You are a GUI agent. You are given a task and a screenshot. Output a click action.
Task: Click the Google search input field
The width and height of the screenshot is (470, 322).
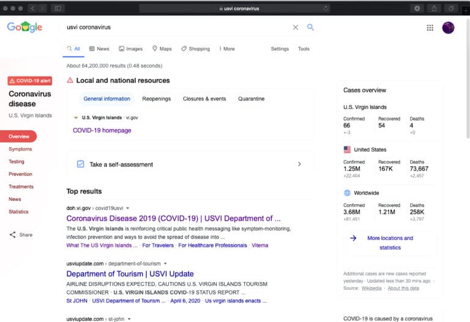click(177, 28)
